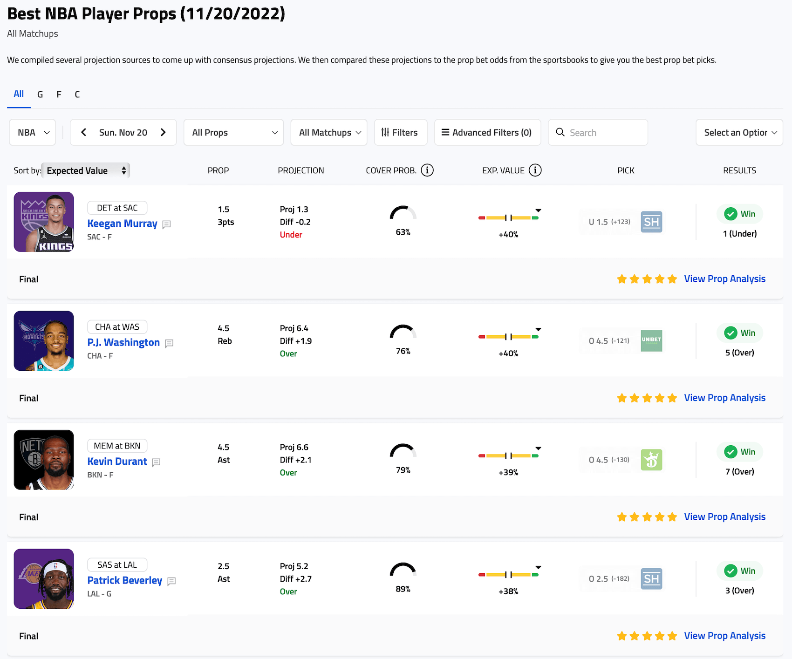Click the Exp. Value info icon
792x659 pixels.
click(535, 170)
